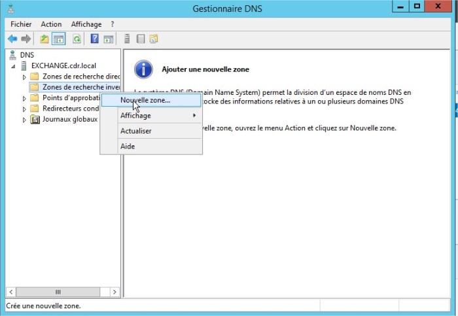The width and height of the screenshot is (458, 316).
Task: Click the tree pane horizontal scrollbar thumb
Action: (x=58, y=292)
